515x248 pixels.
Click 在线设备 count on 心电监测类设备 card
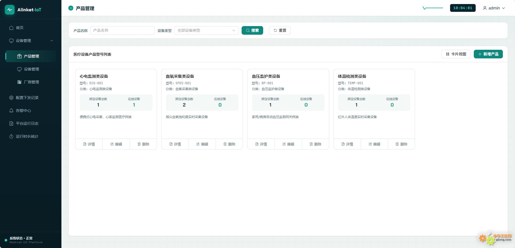point(134,105)
